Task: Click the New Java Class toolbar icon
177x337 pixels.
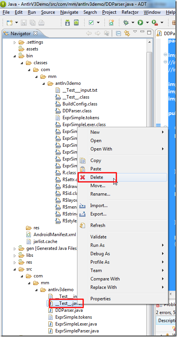Action: coord(111,22)
